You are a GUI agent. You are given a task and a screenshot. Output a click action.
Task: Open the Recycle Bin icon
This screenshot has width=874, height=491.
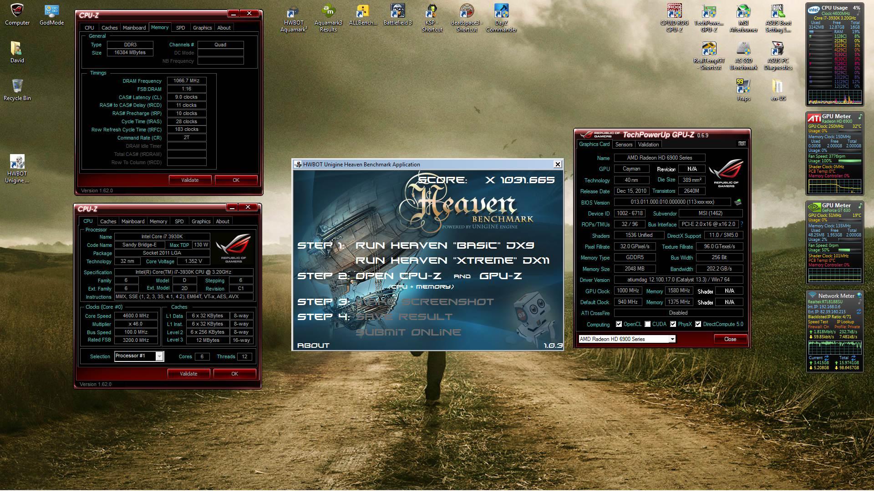17,90
